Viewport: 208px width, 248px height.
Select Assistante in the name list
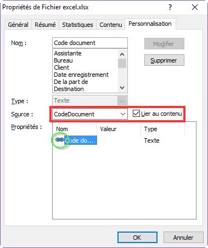[68, 53]
